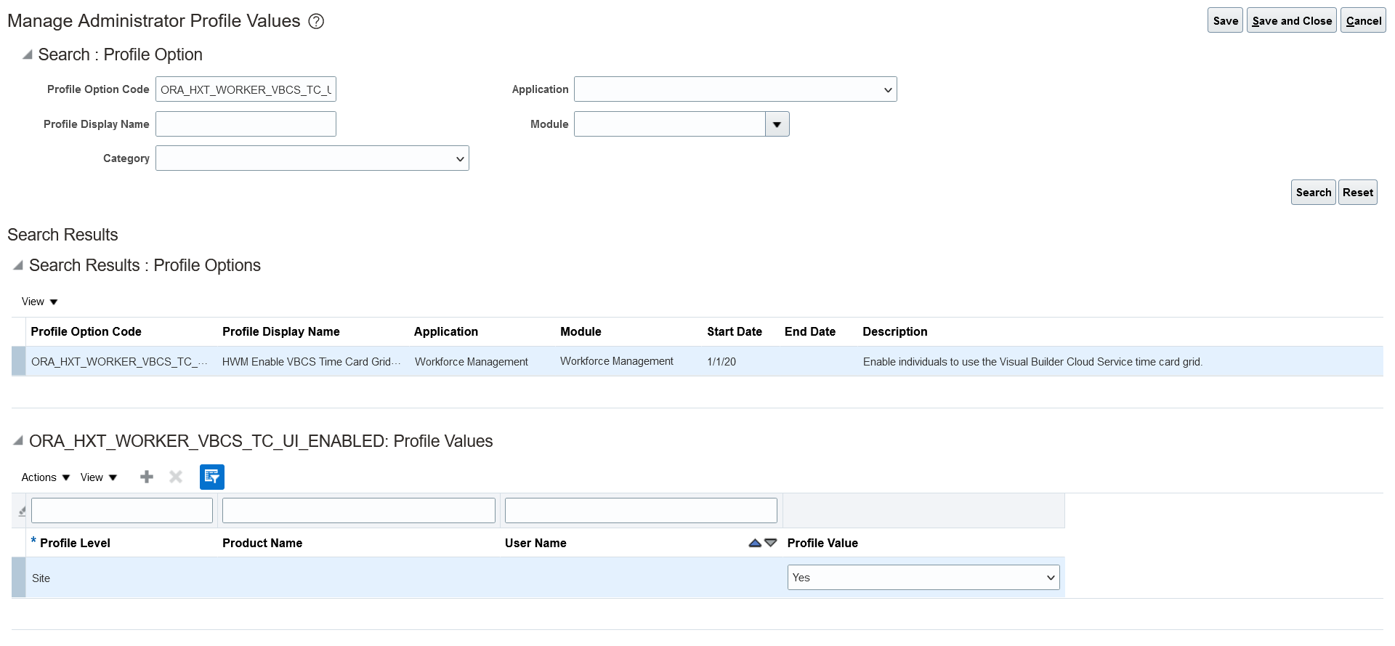Toggle the Query By Example filter icon
This screenshot has width=1395, height=646.
212,477
